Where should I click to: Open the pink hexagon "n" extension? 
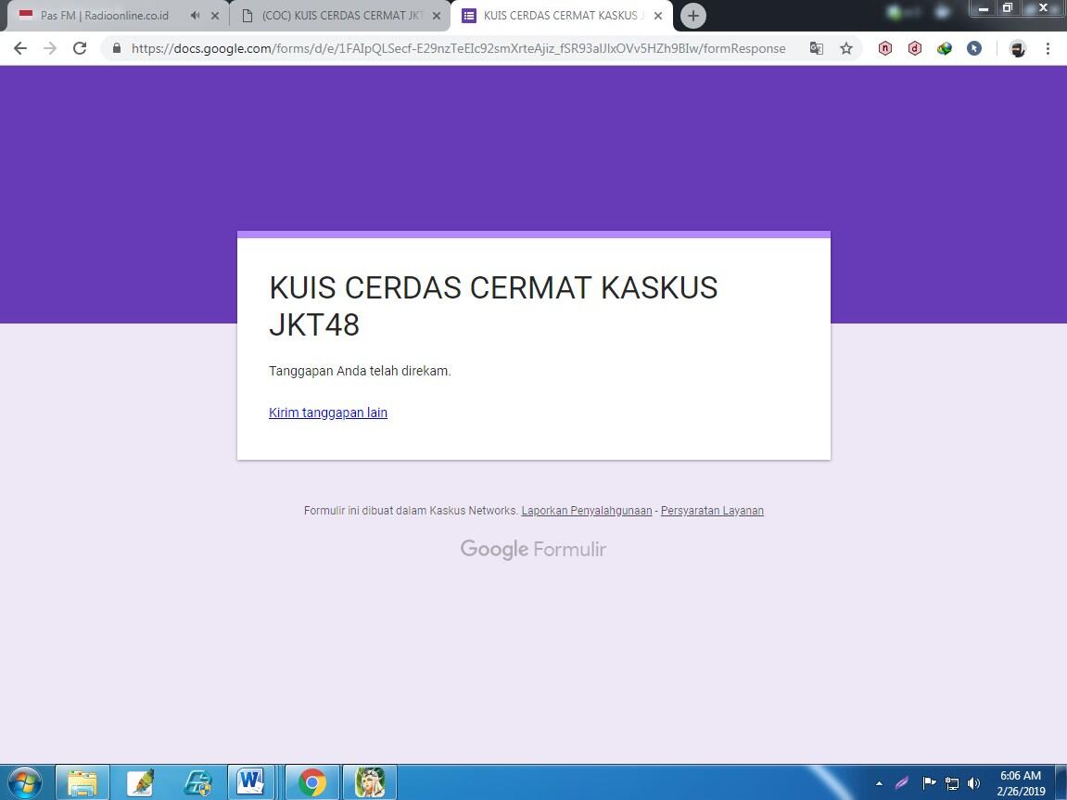[x=885, y=48]
